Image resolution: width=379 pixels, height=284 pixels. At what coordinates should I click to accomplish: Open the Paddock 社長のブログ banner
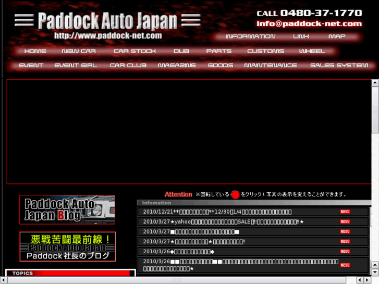(68, 246)
